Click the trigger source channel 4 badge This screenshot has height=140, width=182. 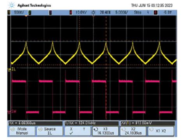coord(155,12)
